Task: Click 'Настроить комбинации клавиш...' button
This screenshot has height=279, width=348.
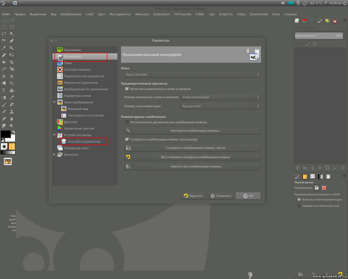Action: 193,131
